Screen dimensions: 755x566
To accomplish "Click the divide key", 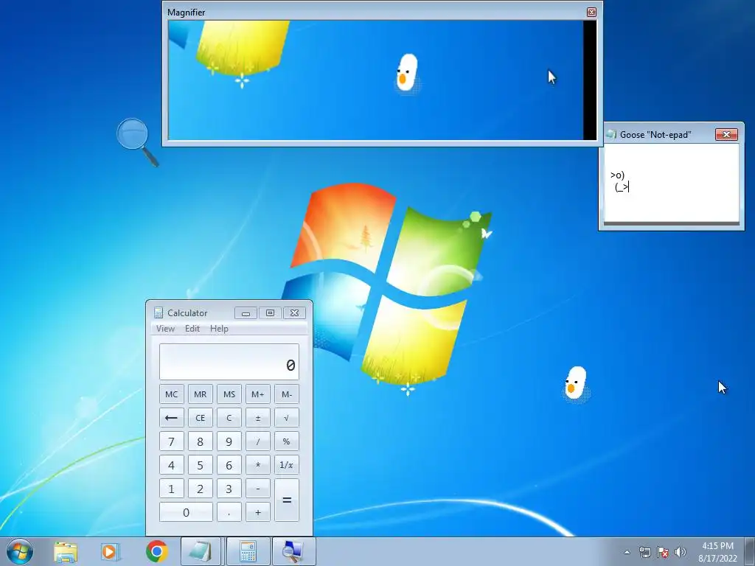I will click(257, 441).
